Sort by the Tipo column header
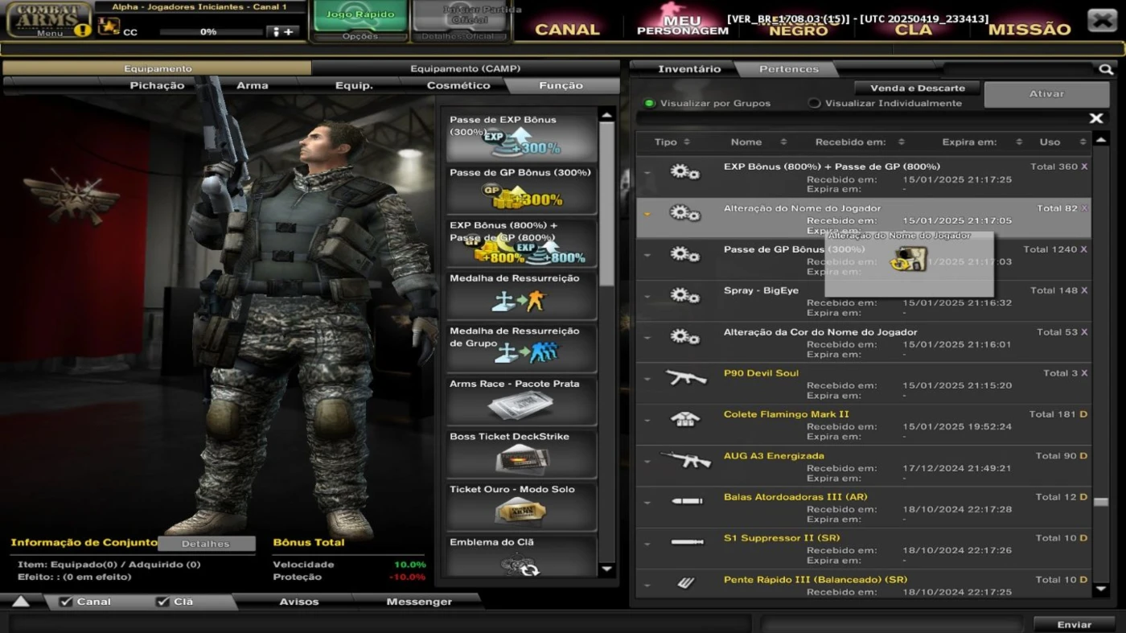 (x=672, y=142)
